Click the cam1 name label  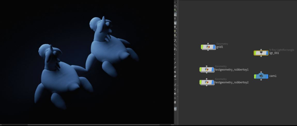273,76
